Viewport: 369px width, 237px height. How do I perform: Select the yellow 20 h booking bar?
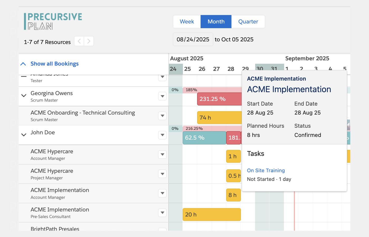point(212,215)
